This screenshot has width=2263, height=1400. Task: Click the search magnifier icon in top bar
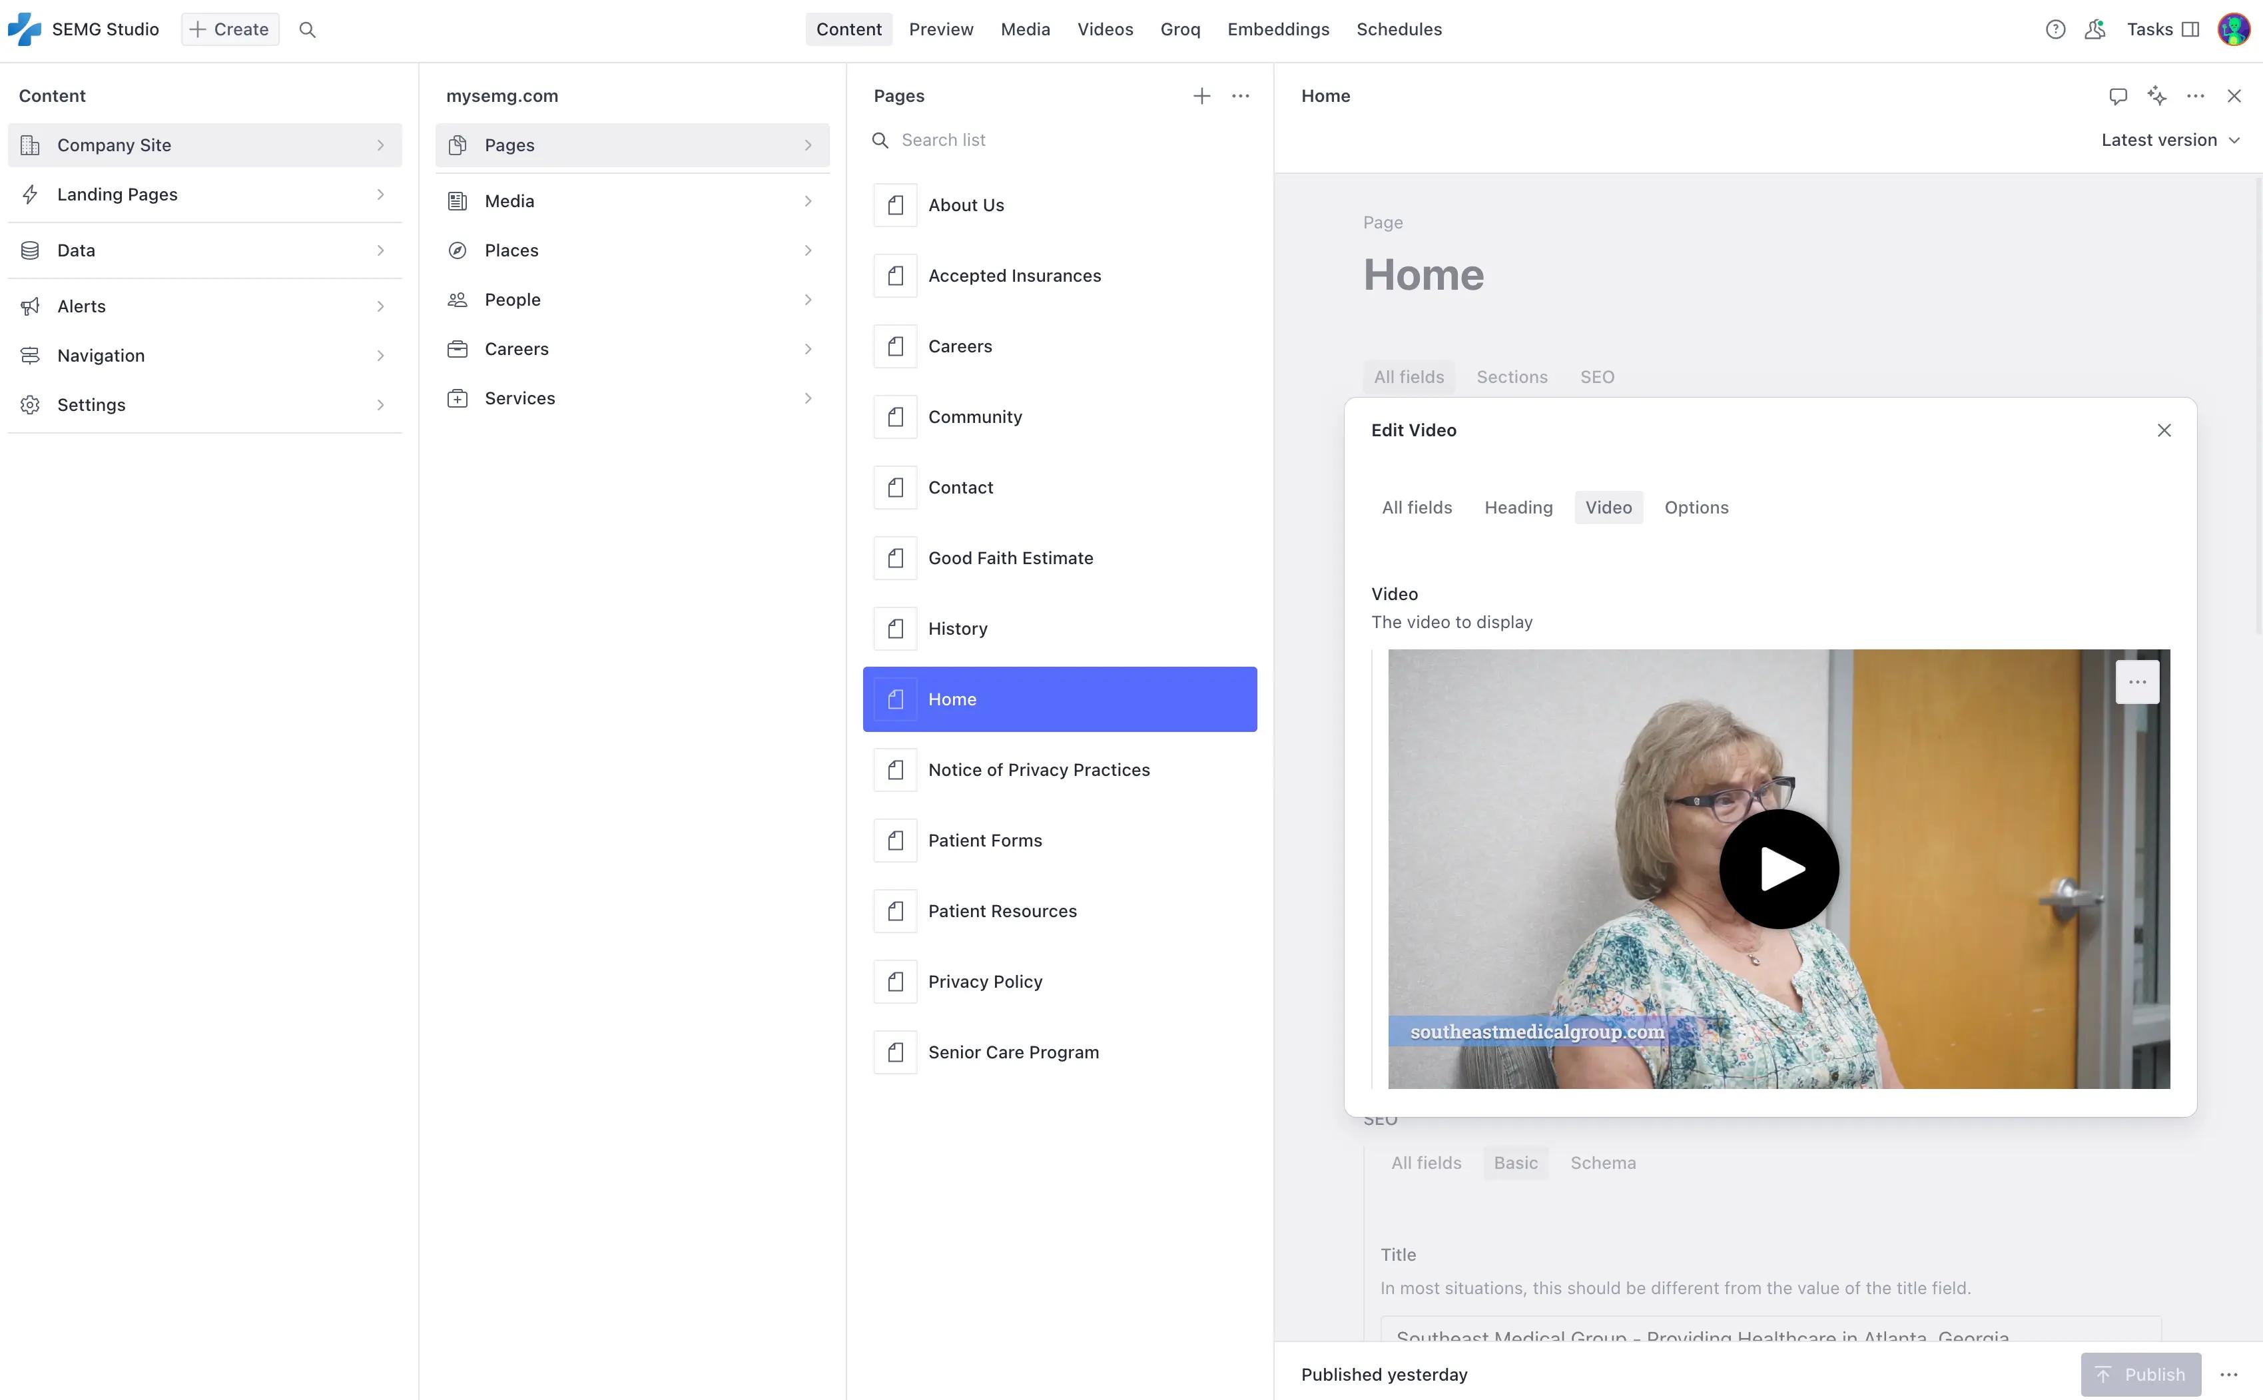coord(307,29)
